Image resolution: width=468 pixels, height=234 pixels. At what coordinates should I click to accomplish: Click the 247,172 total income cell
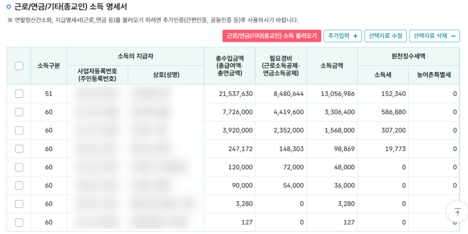(x=230, y=149)
